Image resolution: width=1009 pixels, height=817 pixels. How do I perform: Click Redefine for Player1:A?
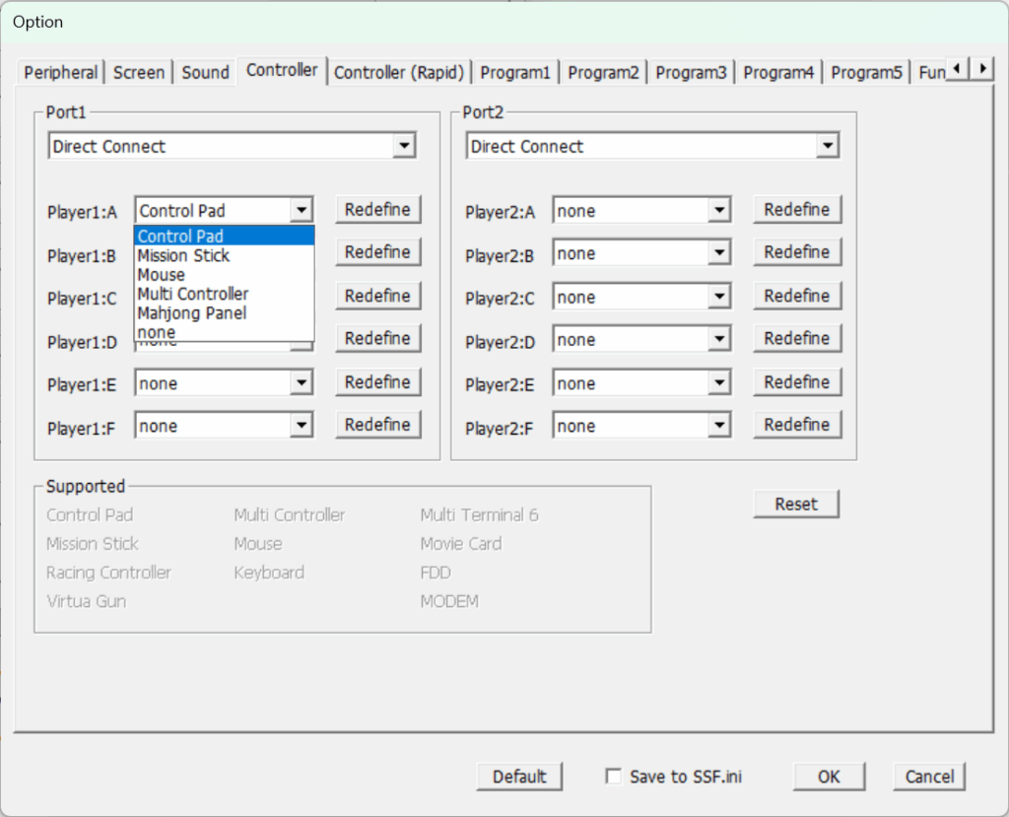(x=377, y=210)
